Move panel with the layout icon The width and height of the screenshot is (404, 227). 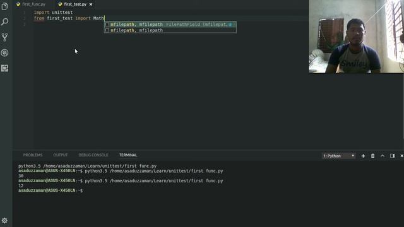(x=392, y=156)
